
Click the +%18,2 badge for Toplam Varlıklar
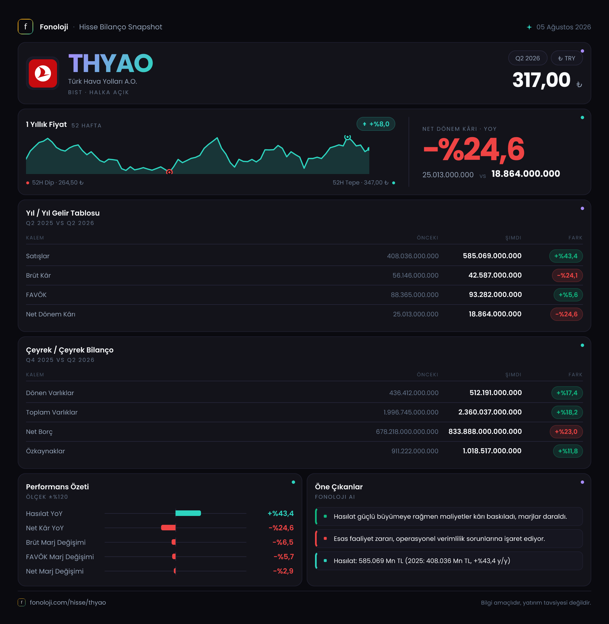click(567, 412)
